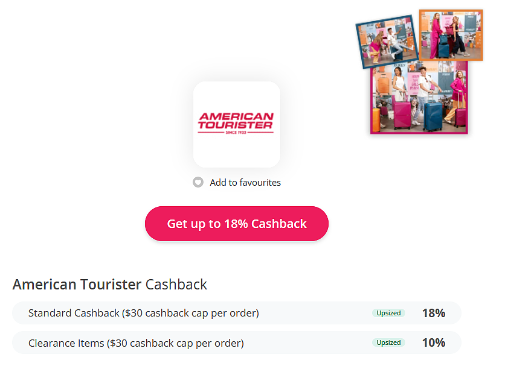Open the Standard Cashback row

pyautogui.click(x=237, y=313)
